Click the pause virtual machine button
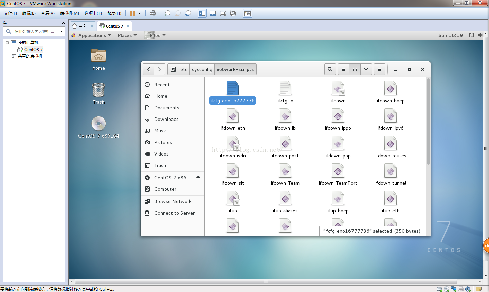 coord(132,13)
